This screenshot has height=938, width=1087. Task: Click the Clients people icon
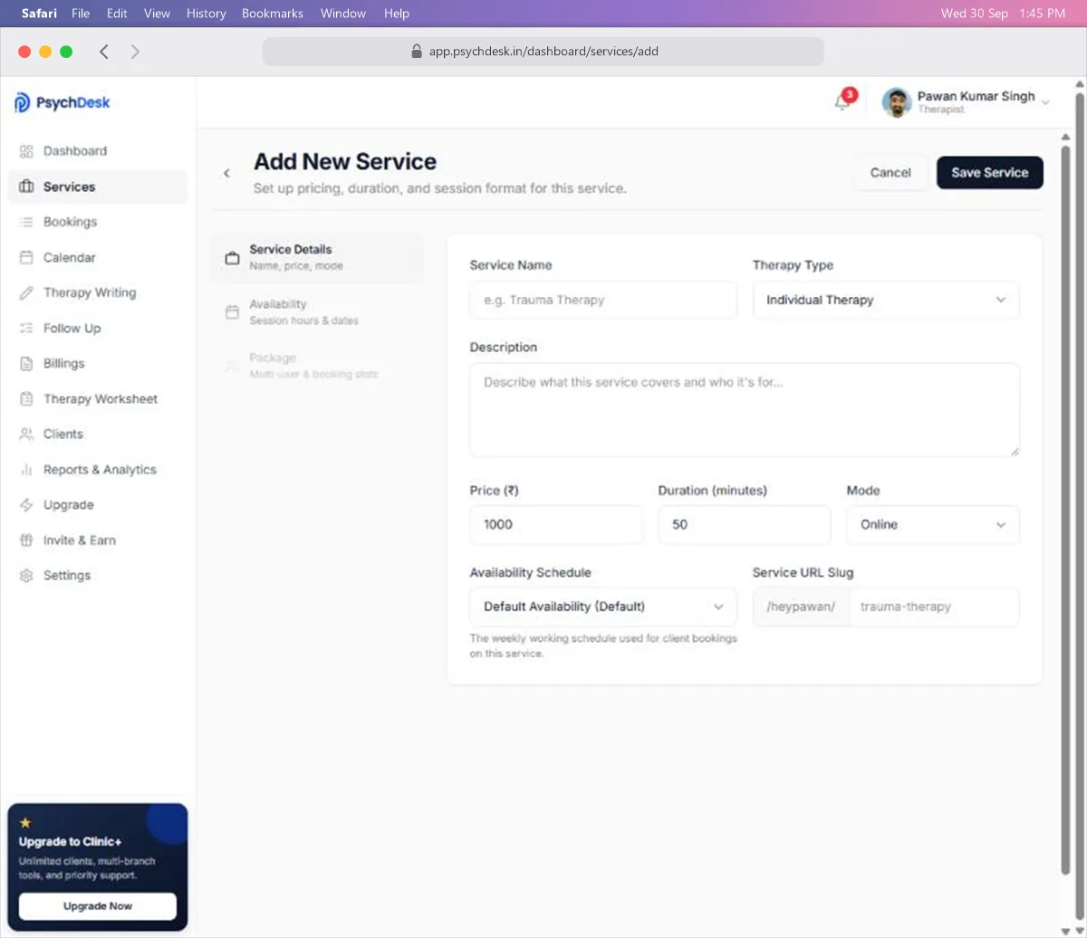pos(26,434)
